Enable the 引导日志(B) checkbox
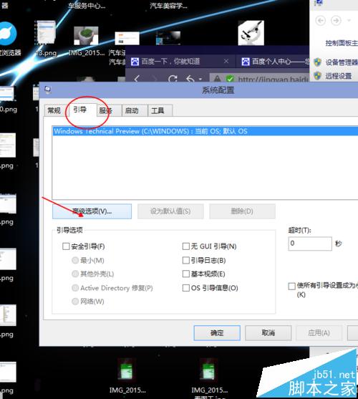 click(x=186, y=260)
